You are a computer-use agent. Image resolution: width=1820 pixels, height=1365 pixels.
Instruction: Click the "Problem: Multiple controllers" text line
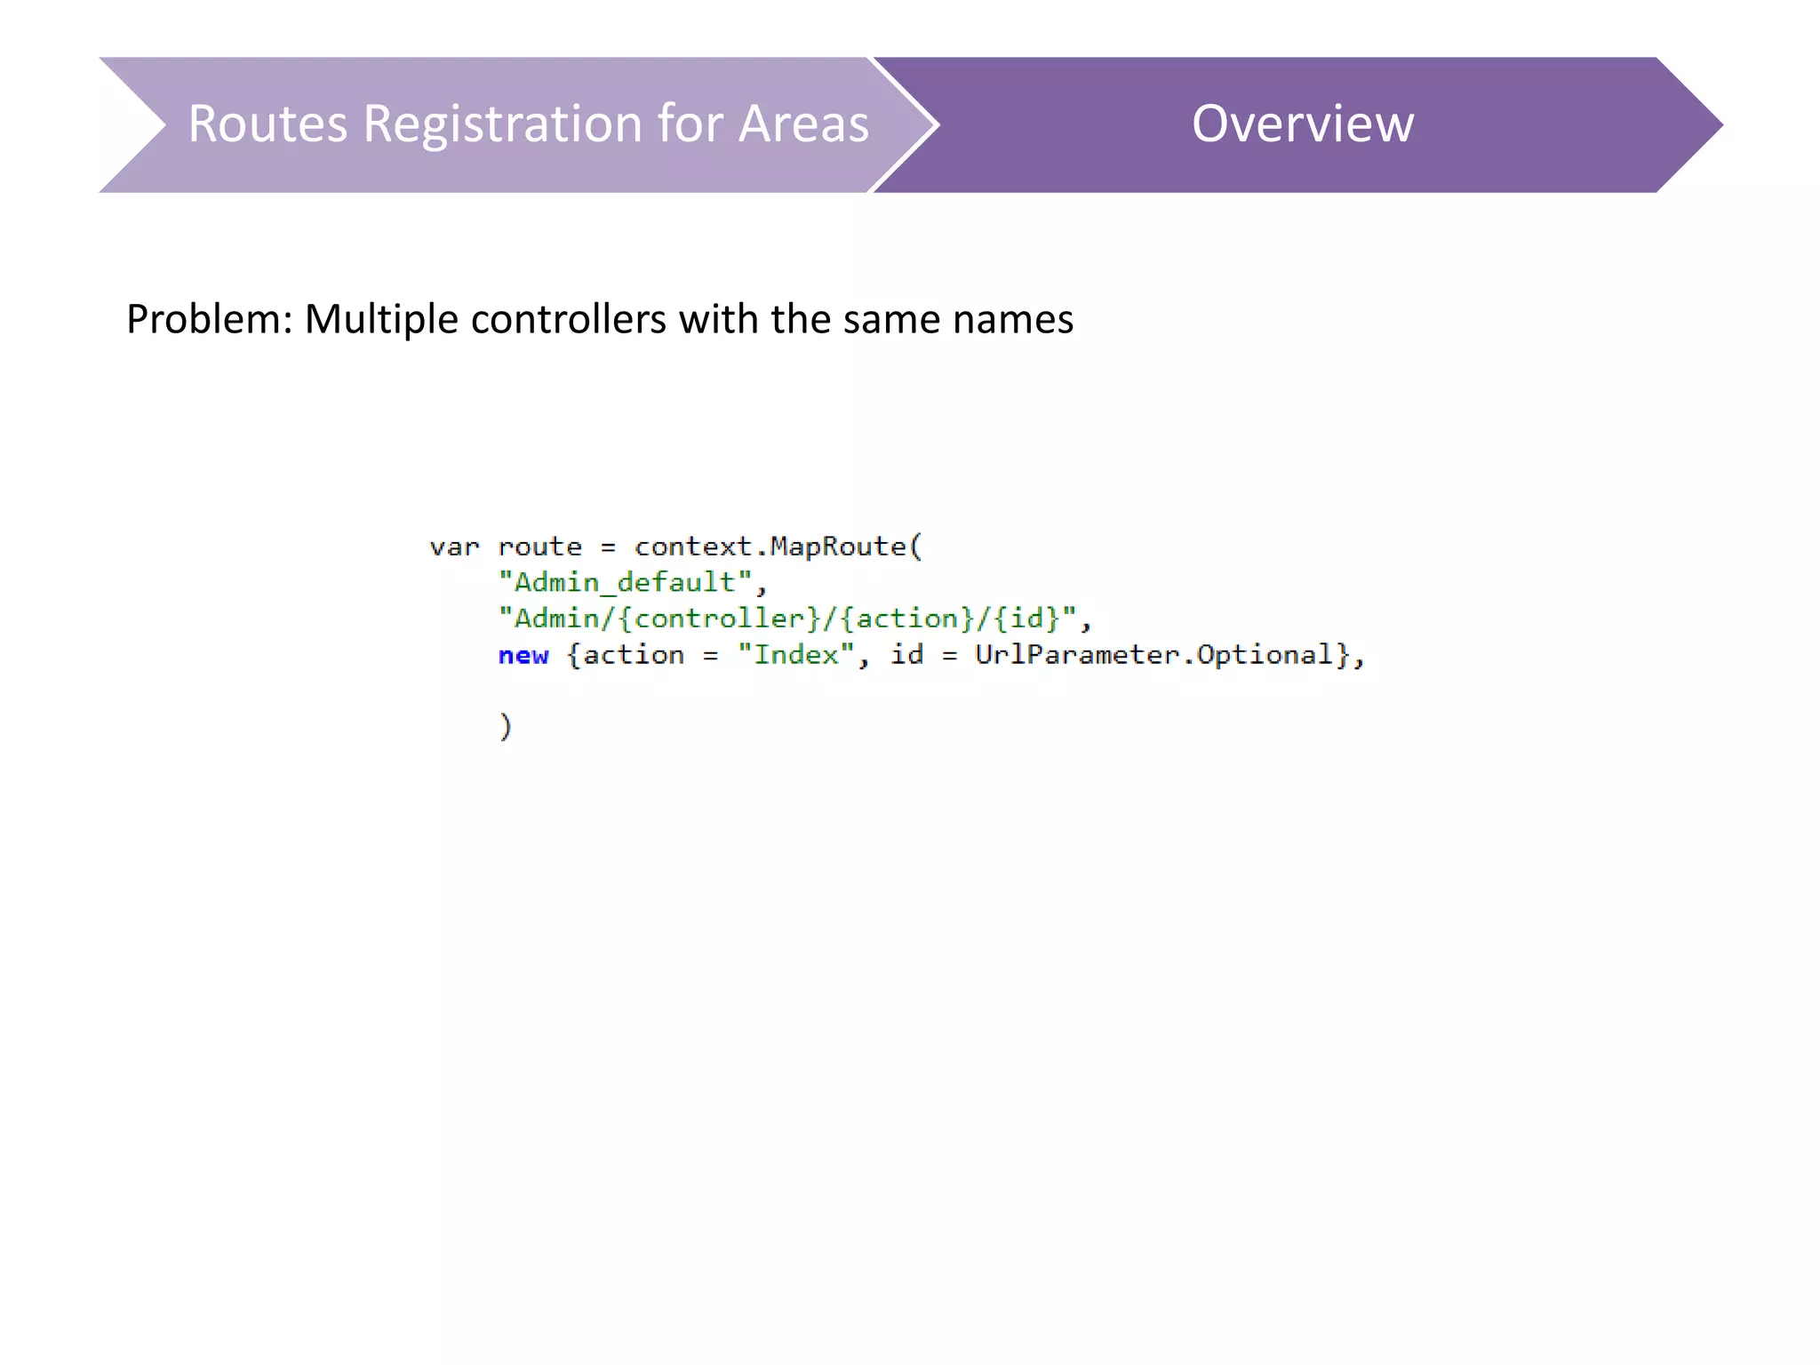click(599, 320)
